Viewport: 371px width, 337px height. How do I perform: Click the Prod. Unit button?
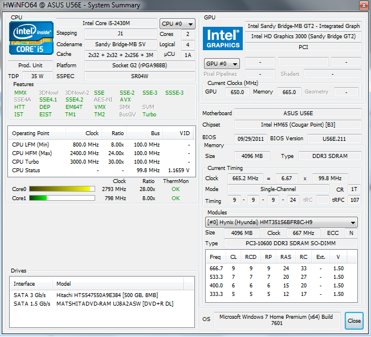click(30, 66)
